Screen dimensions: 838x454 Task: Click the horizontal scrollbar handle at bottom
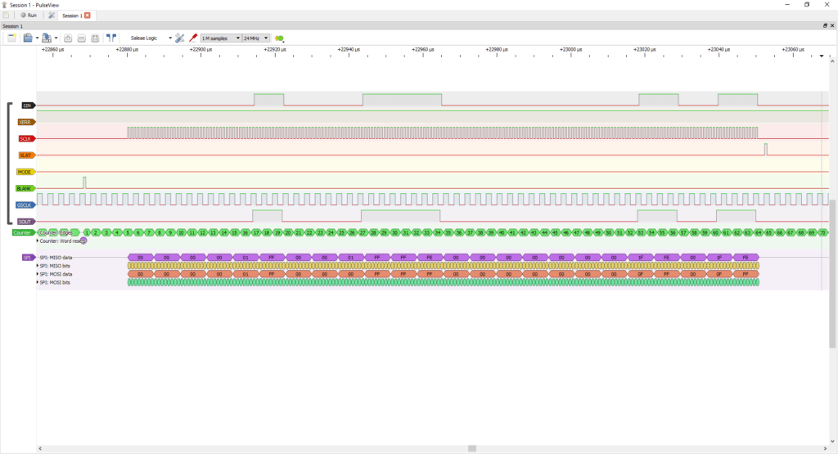[x=472, y=448]
